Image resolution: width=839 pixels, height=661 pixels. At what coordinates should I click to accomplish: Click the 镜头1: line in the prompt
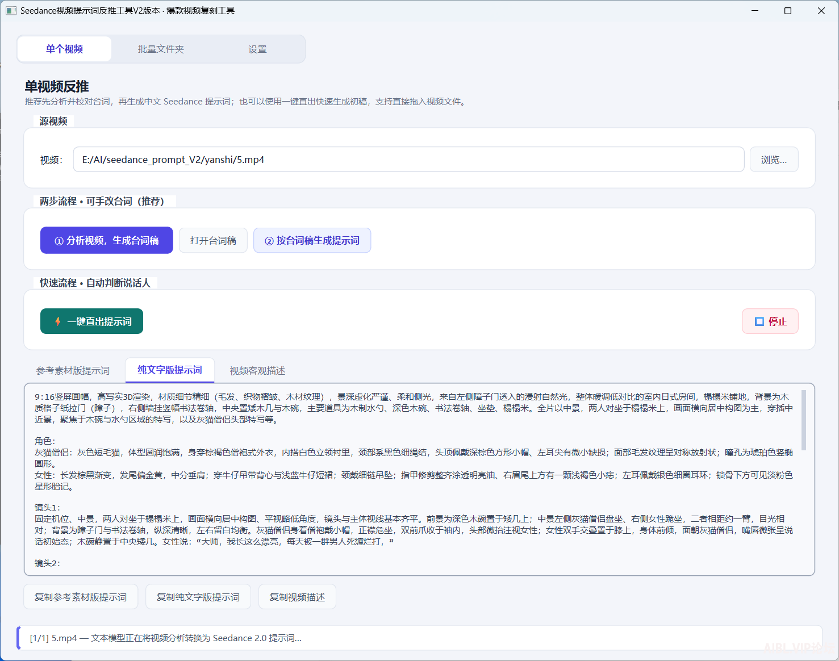click(x=47, y=508)
